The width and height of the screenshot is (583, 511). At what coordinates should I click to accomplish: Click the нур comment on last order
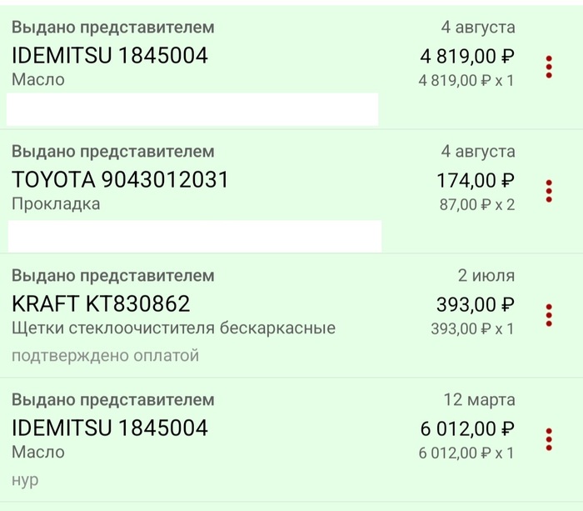[25, 480]
